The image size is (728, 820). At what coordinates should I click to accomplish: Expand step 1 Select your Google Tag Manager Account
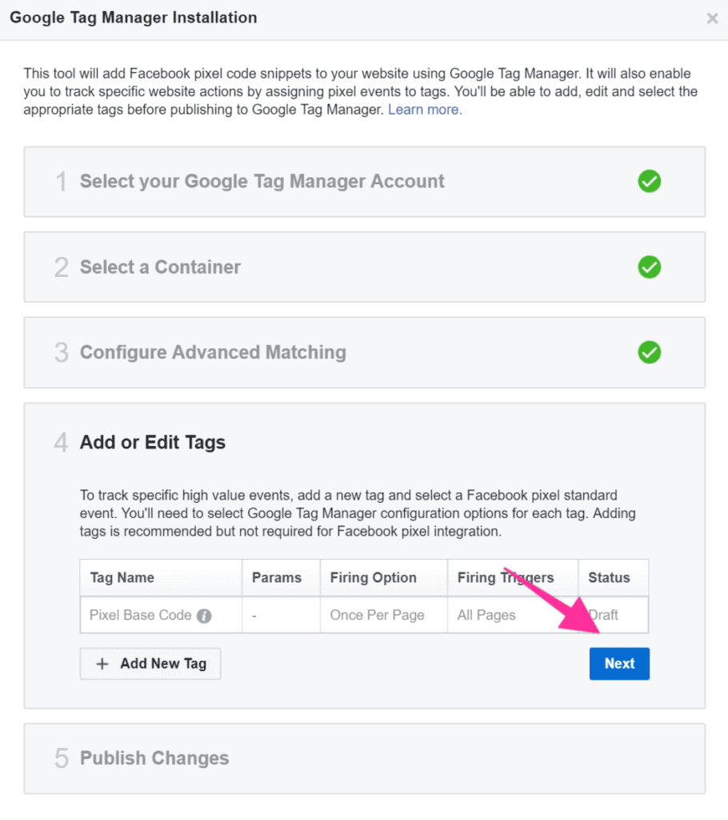[364, 182]
